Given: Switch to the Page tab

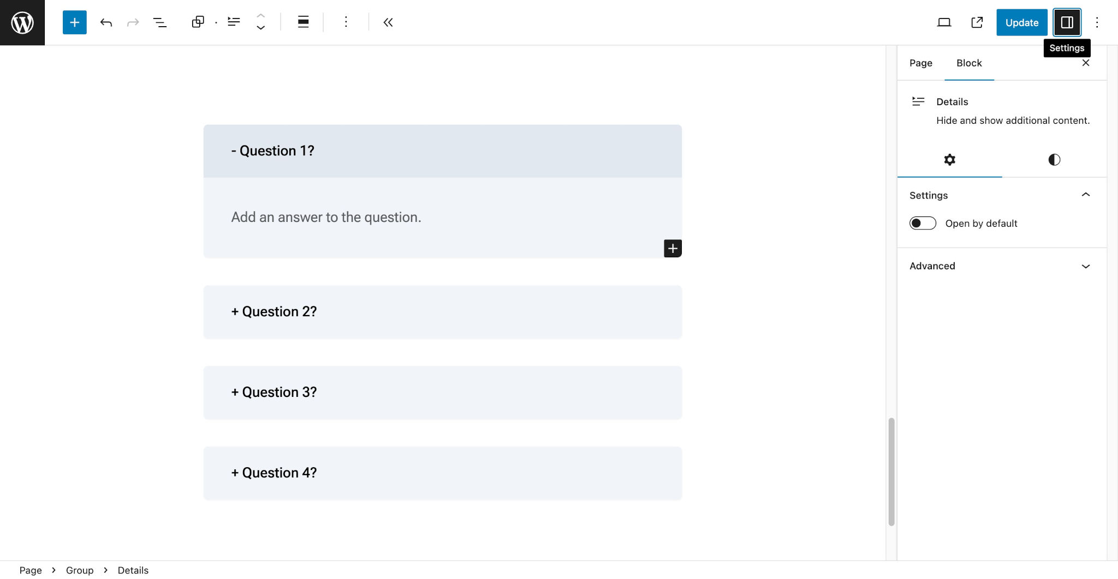Looking at the screenshot, I should point(921,63).
